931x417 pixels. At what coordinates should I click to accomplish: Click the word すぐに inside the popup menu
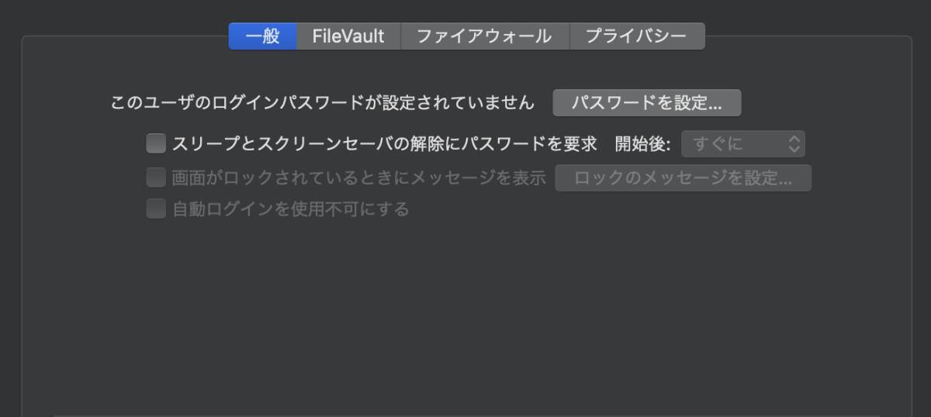[718, 143]
